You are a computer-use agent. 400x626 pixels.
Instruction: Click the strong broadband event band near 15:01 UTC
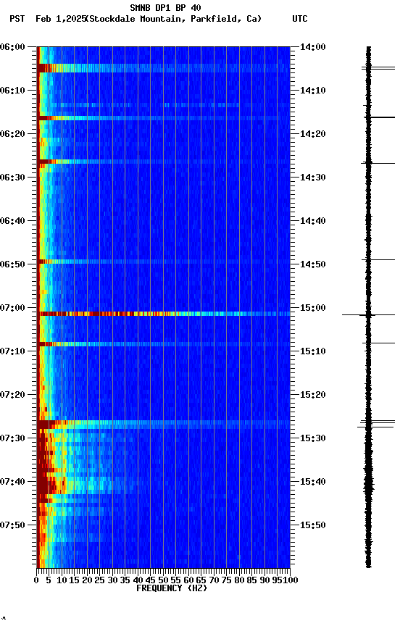pyautogui.click(x=163, y=314)
